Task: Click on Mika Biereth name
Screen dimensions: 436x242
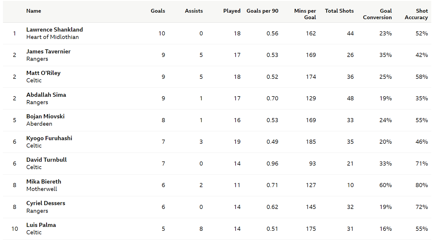Action: coord(44,181)
